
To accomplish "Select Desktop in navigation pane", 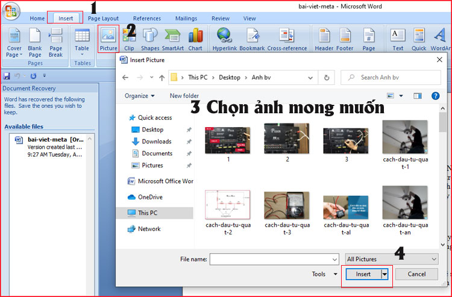I will pos(147,130).
